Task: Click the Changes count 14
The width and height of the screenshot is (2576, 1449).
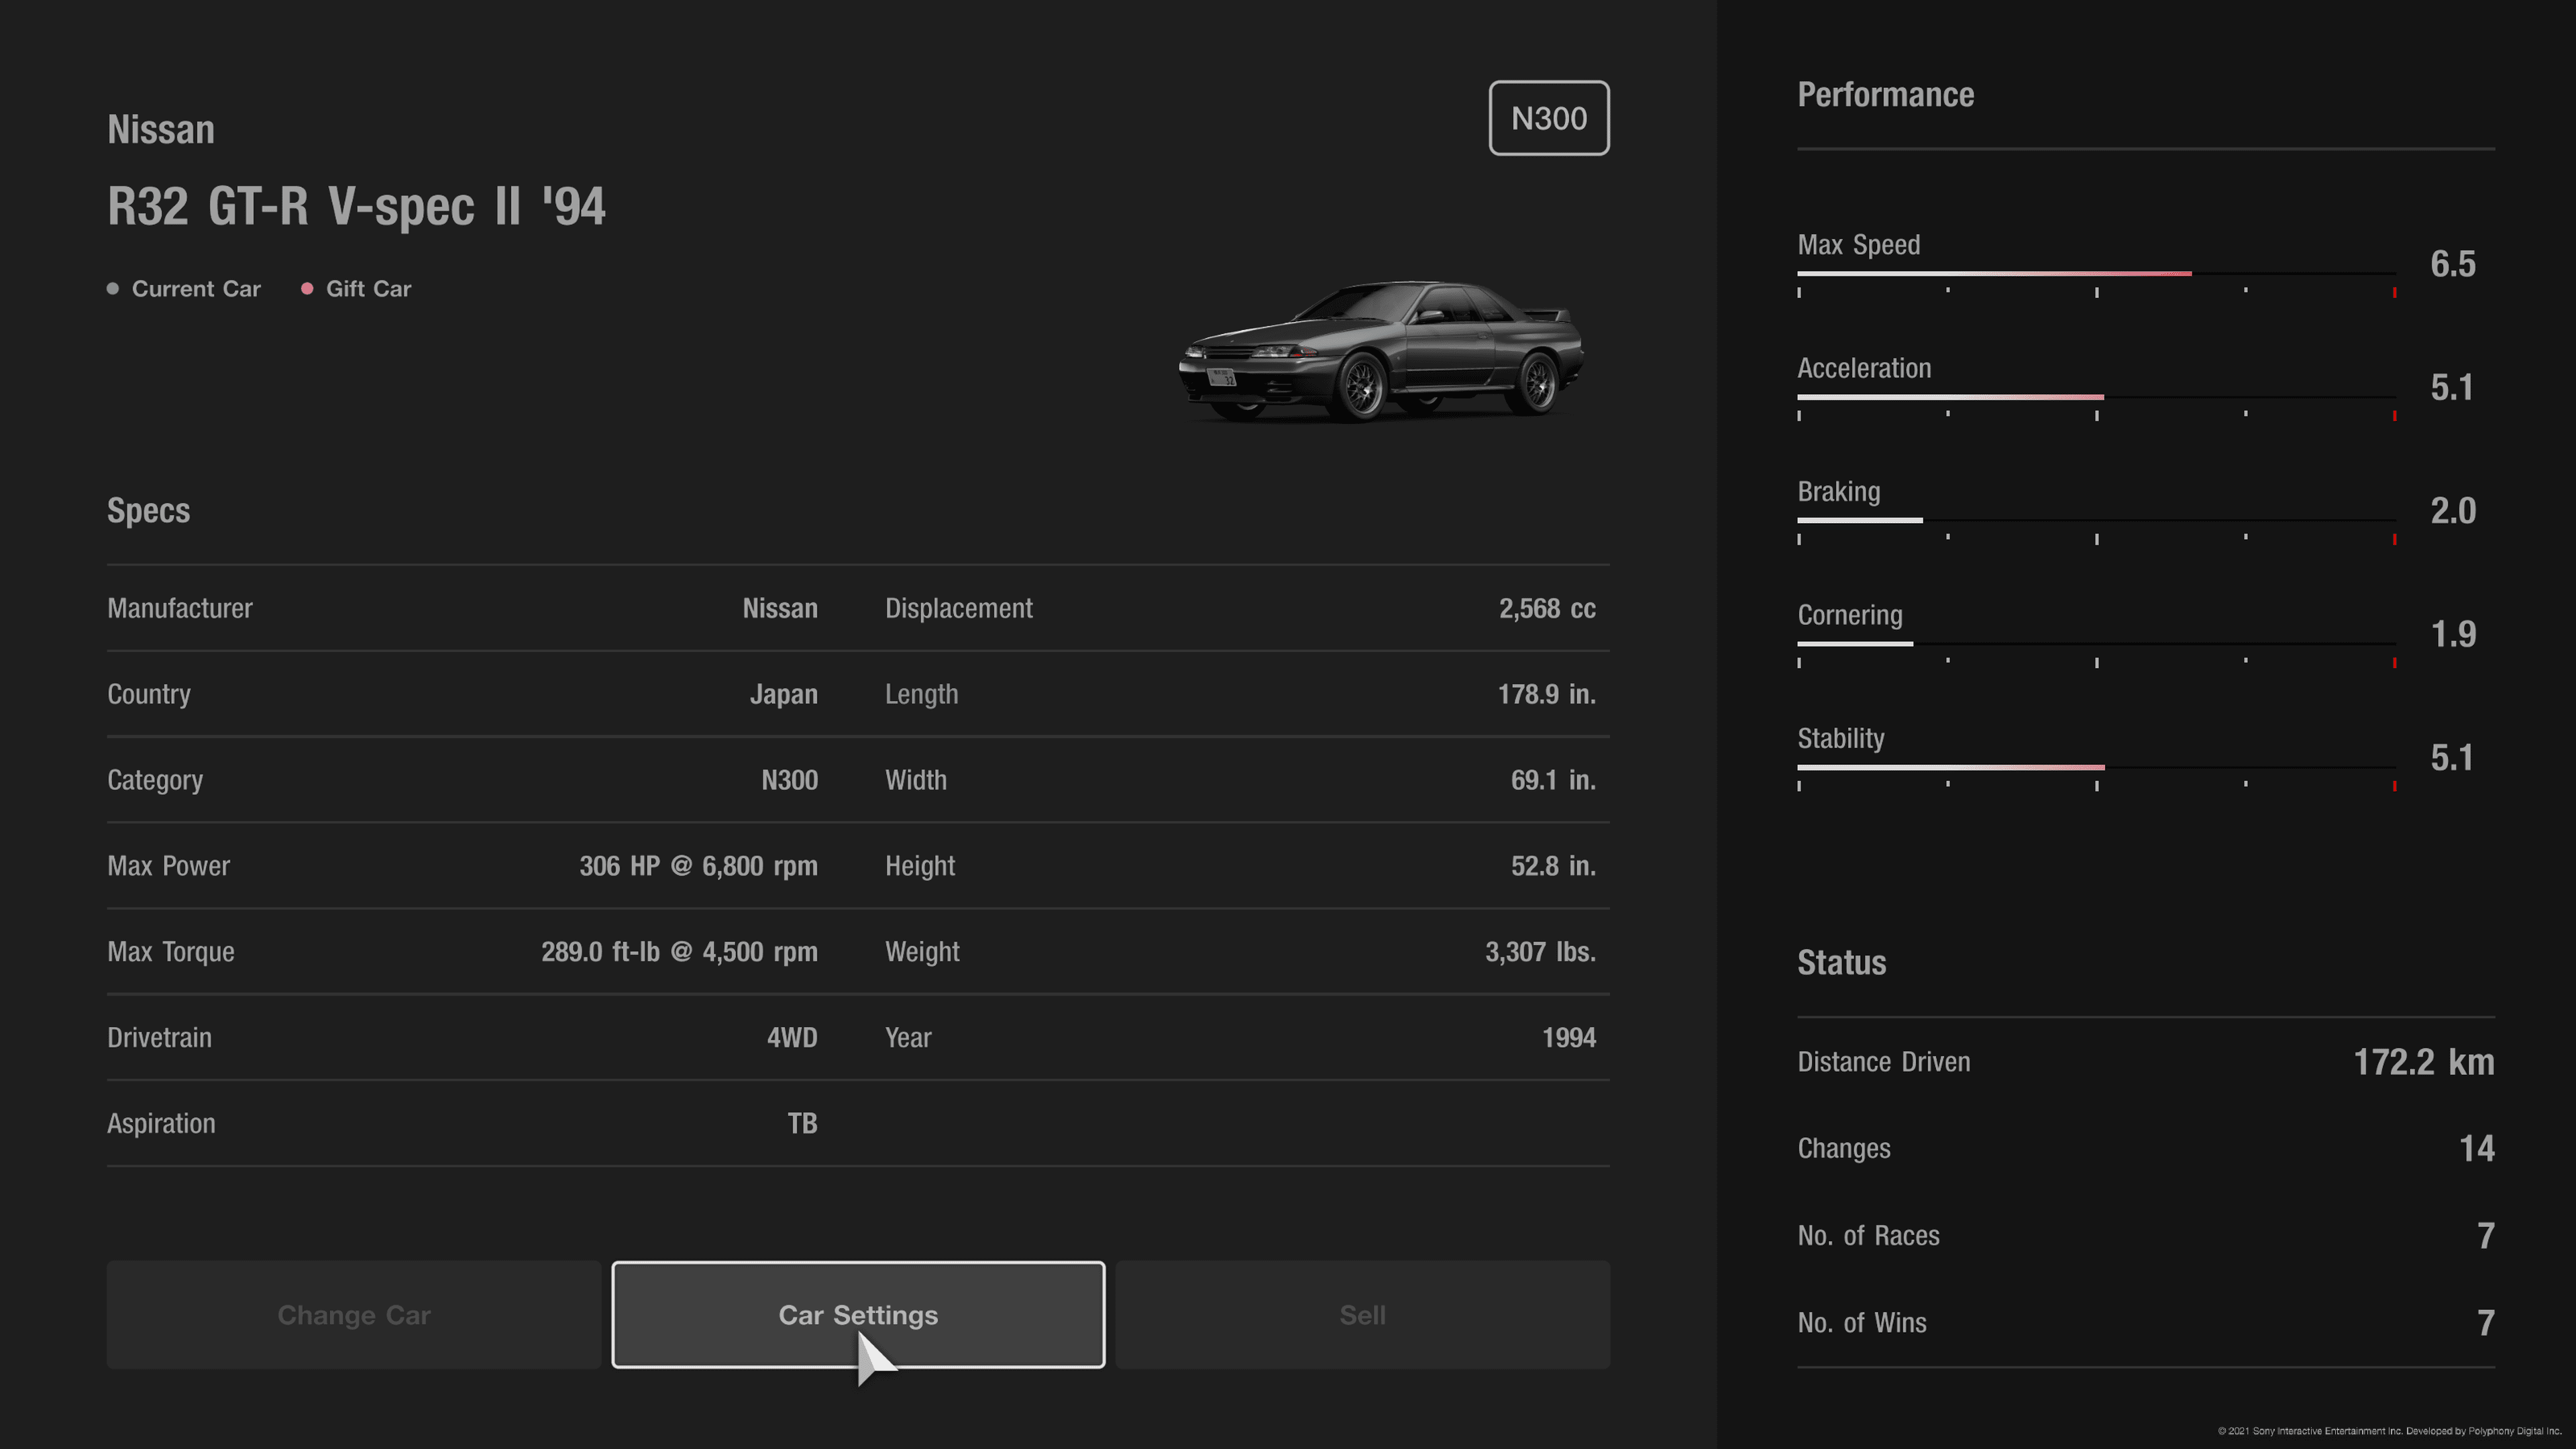Action: click(2476, 1148)
